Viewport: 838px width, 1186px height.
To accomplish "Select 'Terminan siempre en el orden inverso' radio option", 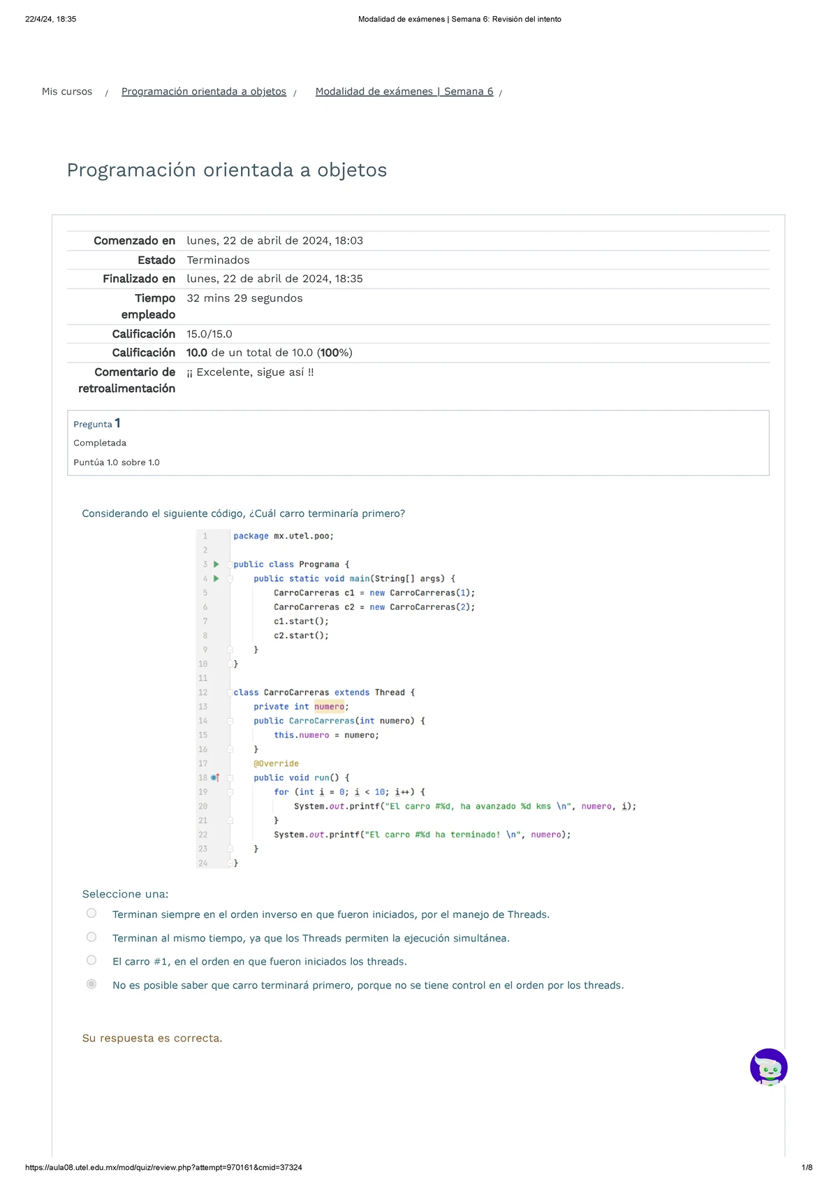I will [x=91, y=914].
